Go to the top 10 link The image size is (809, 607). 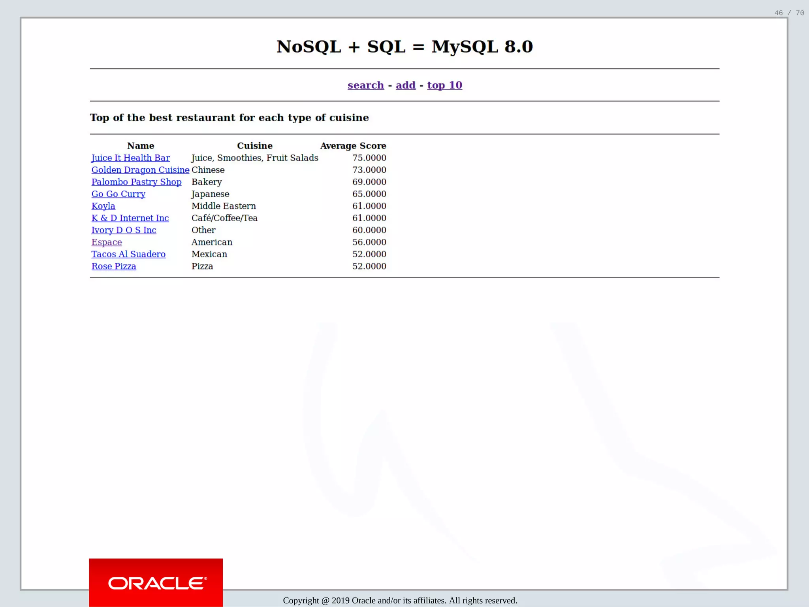pyautogui.click(x=444, y=85)
